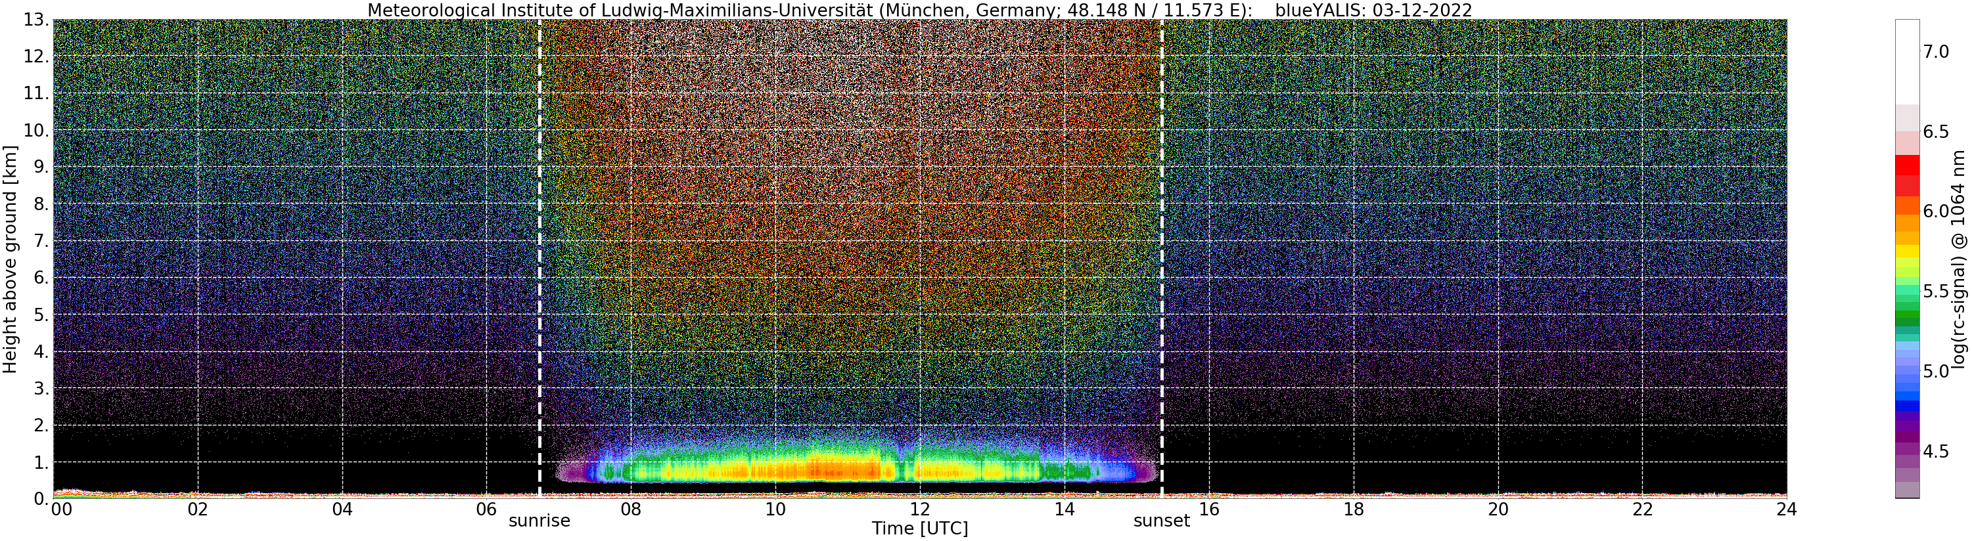Click the colorbar value label '6.0'
The image size is (1972, 541).
tap(1935, 211)
